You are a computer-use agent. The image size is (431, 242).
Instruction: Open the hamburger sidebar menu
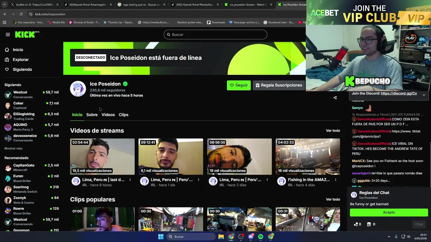(x=8, y=34)
